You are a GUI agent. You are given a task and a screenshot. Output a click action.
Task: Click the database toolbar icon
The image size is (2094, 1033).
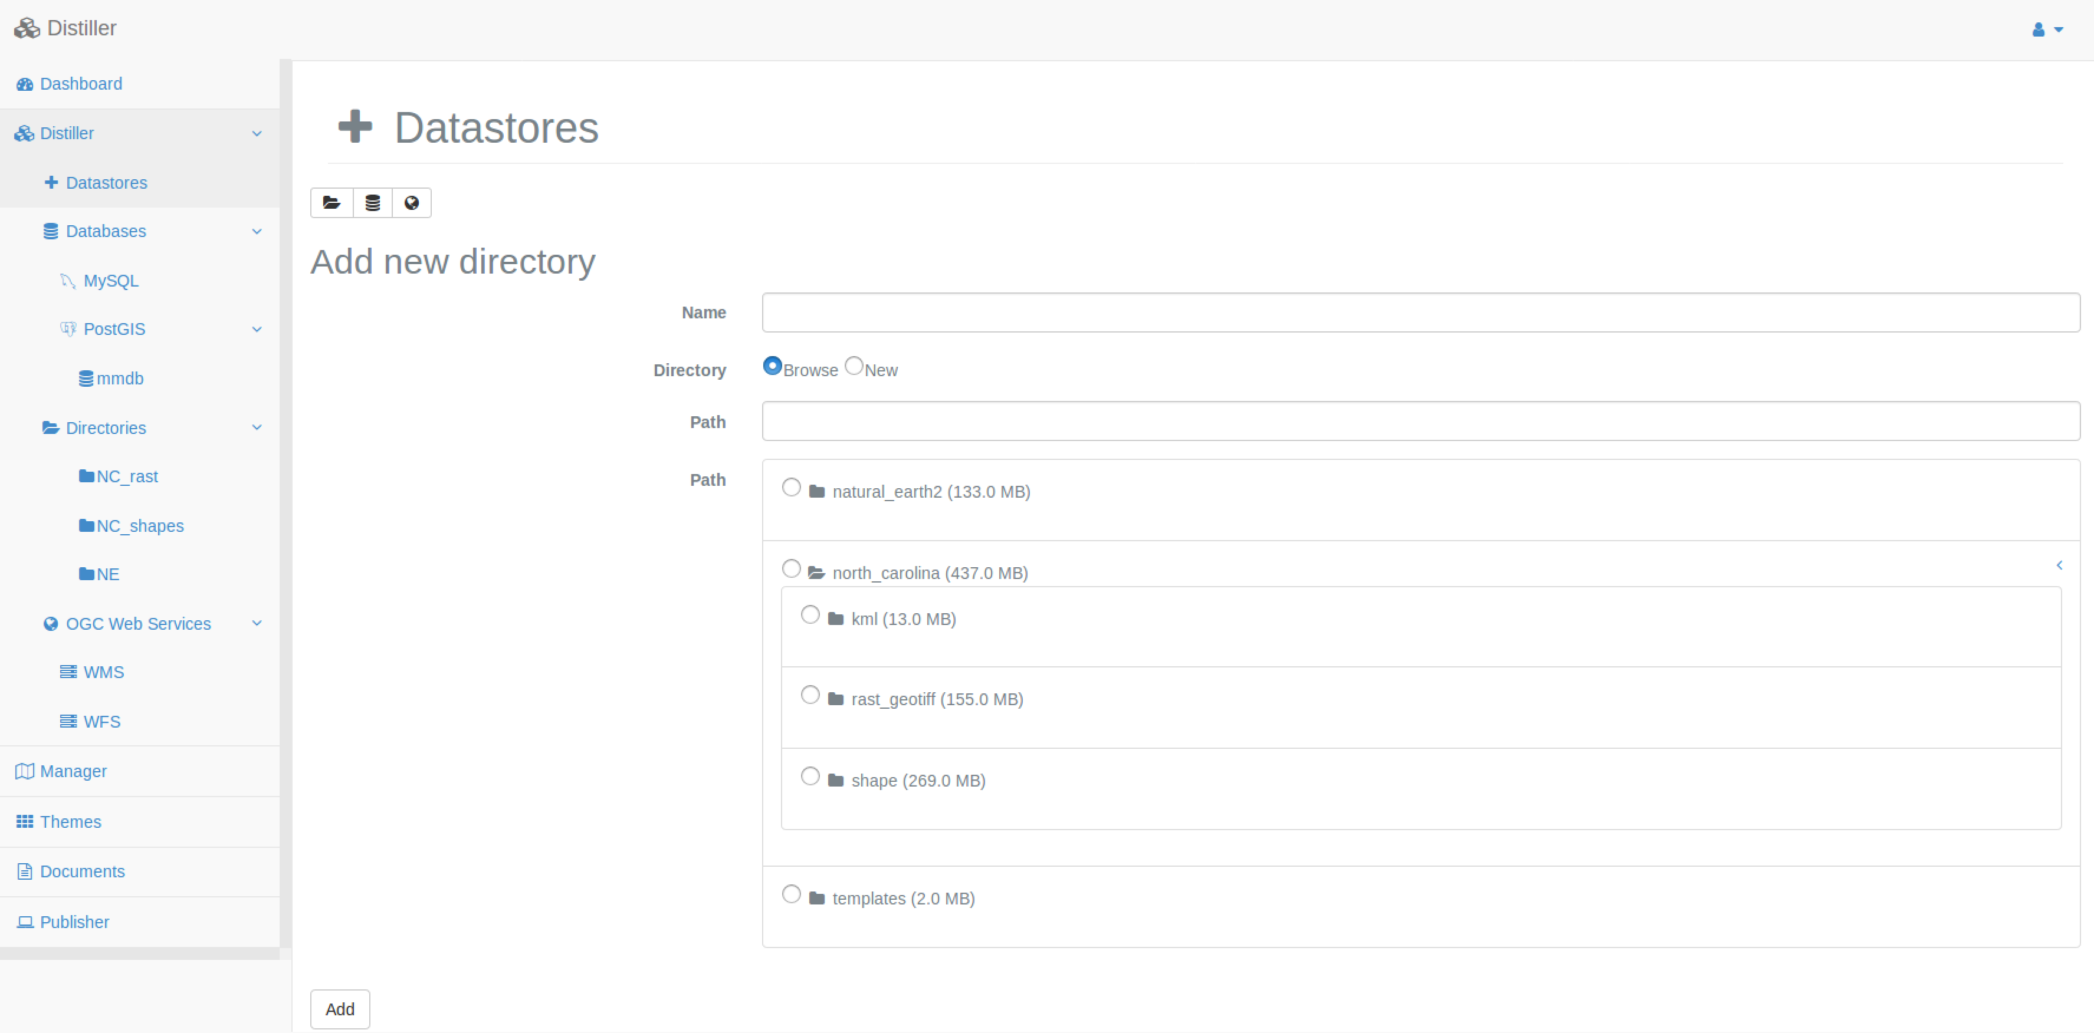(x=372, y=203)
